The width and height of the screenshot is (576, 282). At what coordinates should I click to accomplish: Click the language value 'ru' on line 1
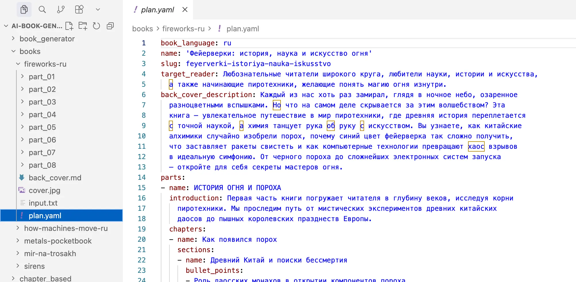(x=227, y=43)
